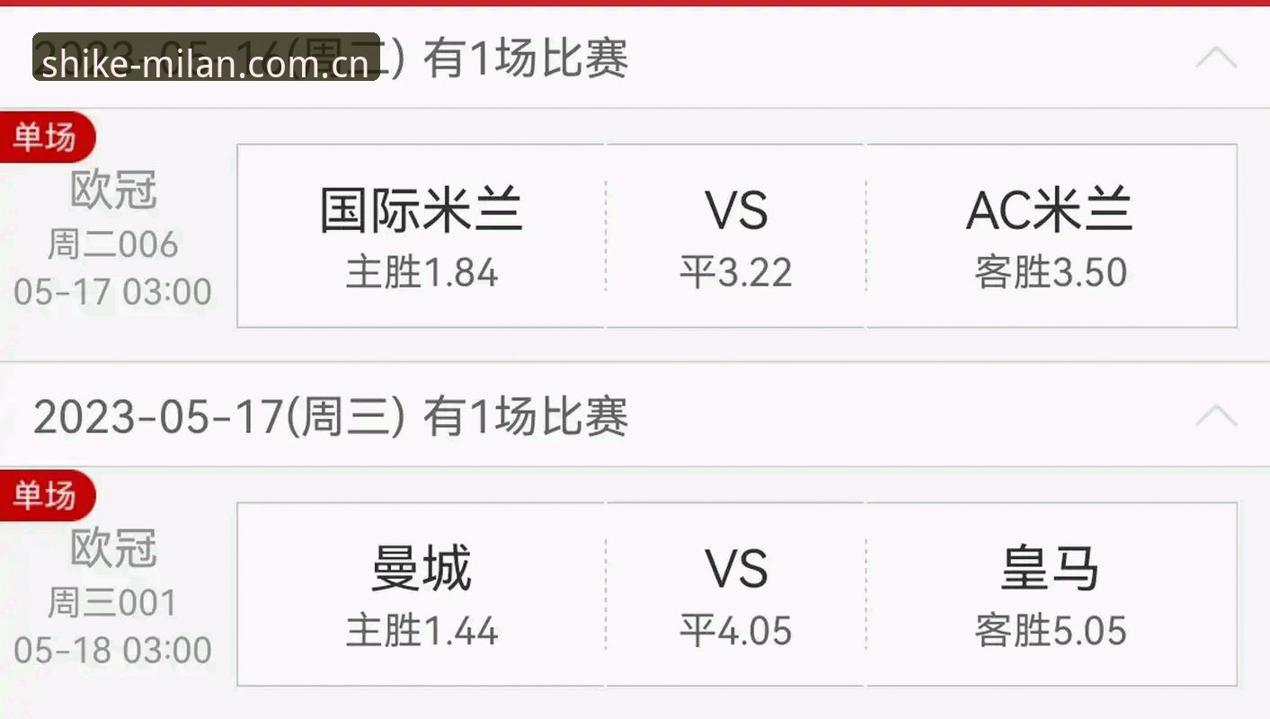Image resolution: width=1270 pixels, height=719 pixels.
Task: Select draw odds 平3.22
Action: (736, 235)
